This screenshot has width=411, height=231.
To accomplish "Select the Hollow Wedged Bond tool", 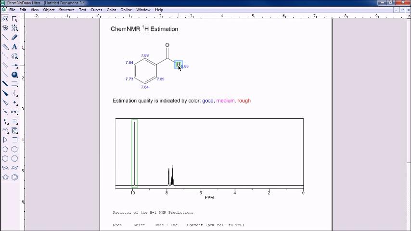I will (5, 103).
